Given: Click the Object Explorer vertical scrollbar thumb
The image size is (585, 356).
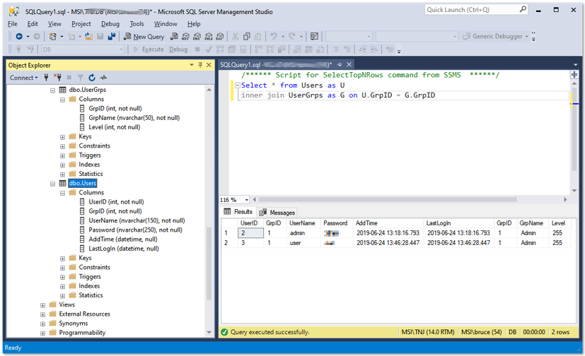Looking at the screenshot, I should (209, 263).
